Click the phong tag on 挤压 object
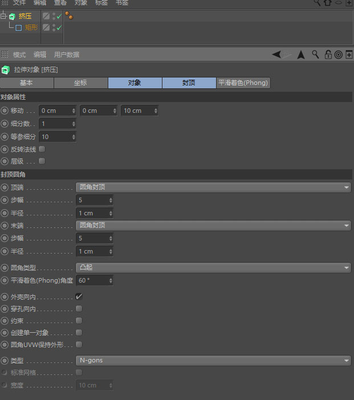354x400 pixels. (69, 15)
